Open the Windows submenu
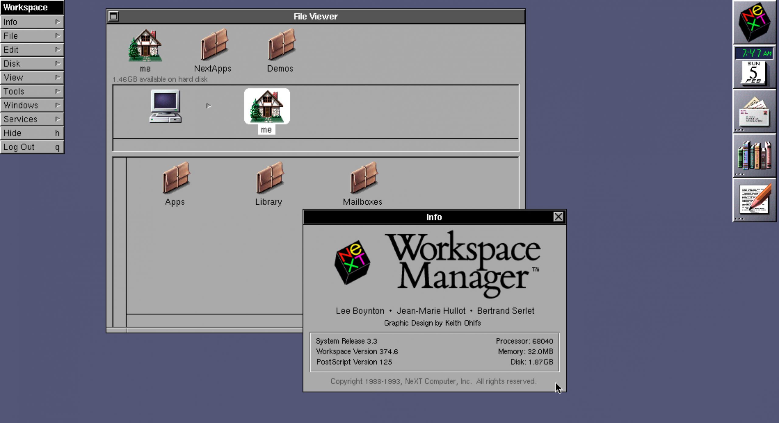This screenshot has height=423, width=779. 32,105
